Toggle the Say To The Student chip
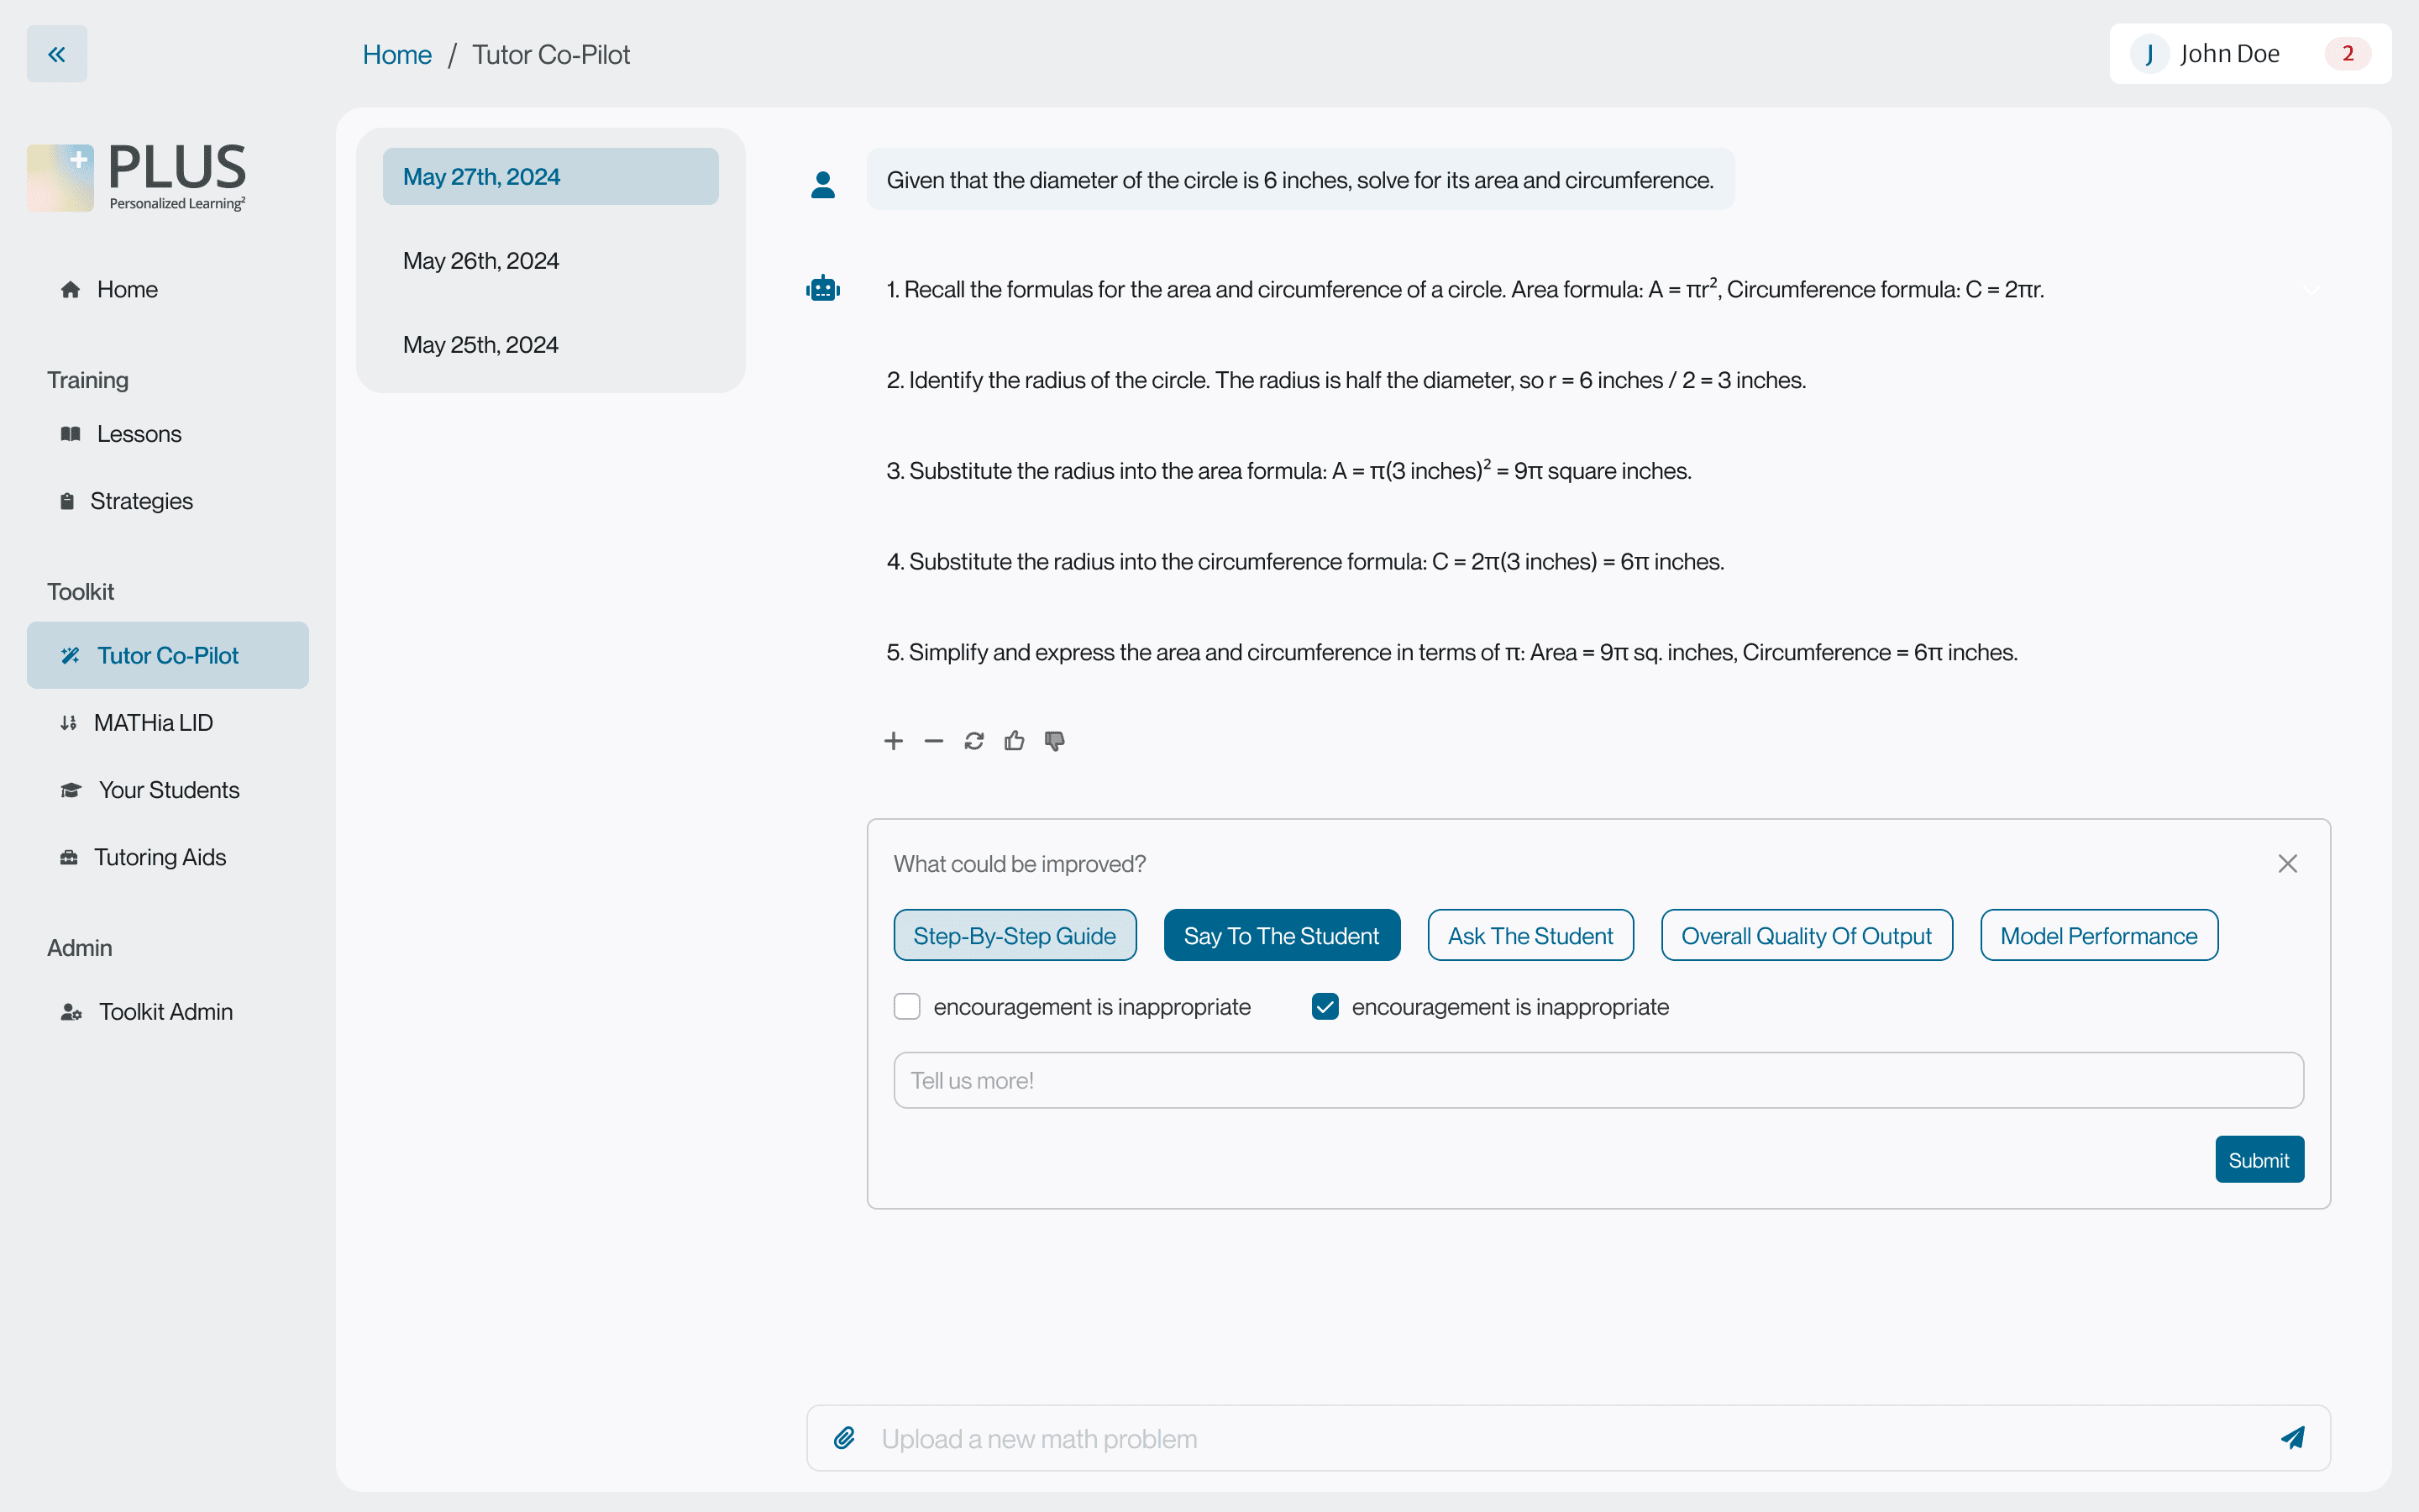This screenshot has width=2419, height=1512. tap(1280, 935)
